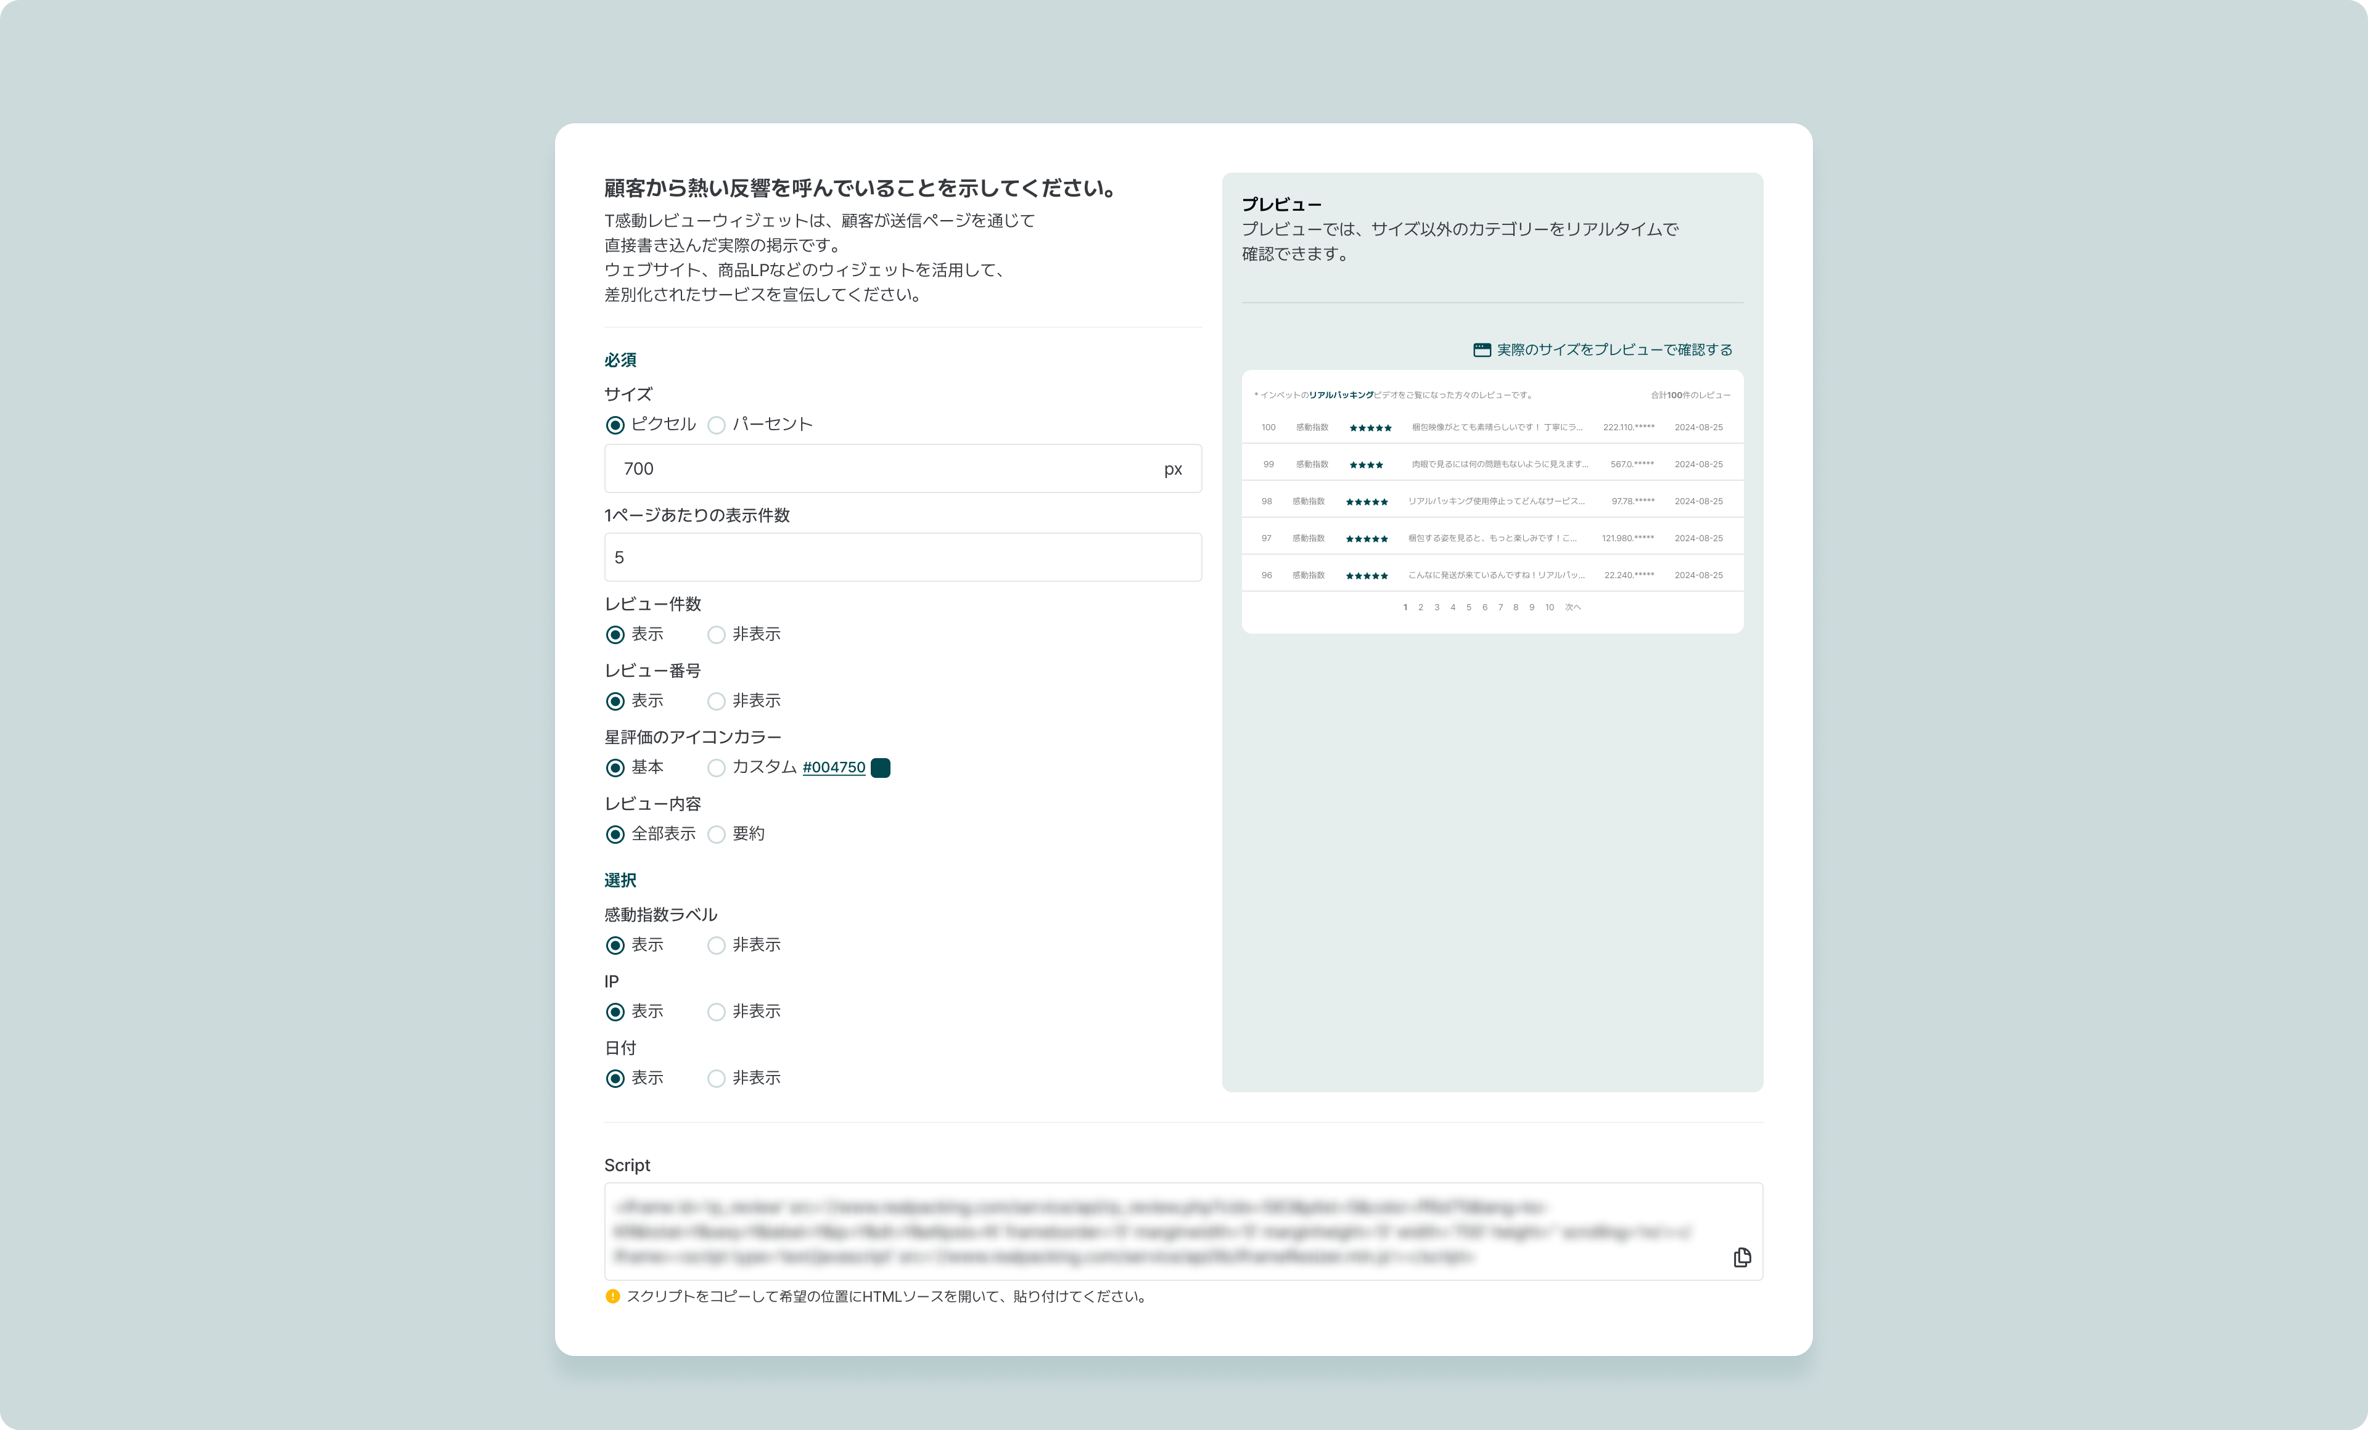Open 実際のサイズをプレビューで確認する link
Viewport: 2368px width, 1430px height.
(1614, 349)
